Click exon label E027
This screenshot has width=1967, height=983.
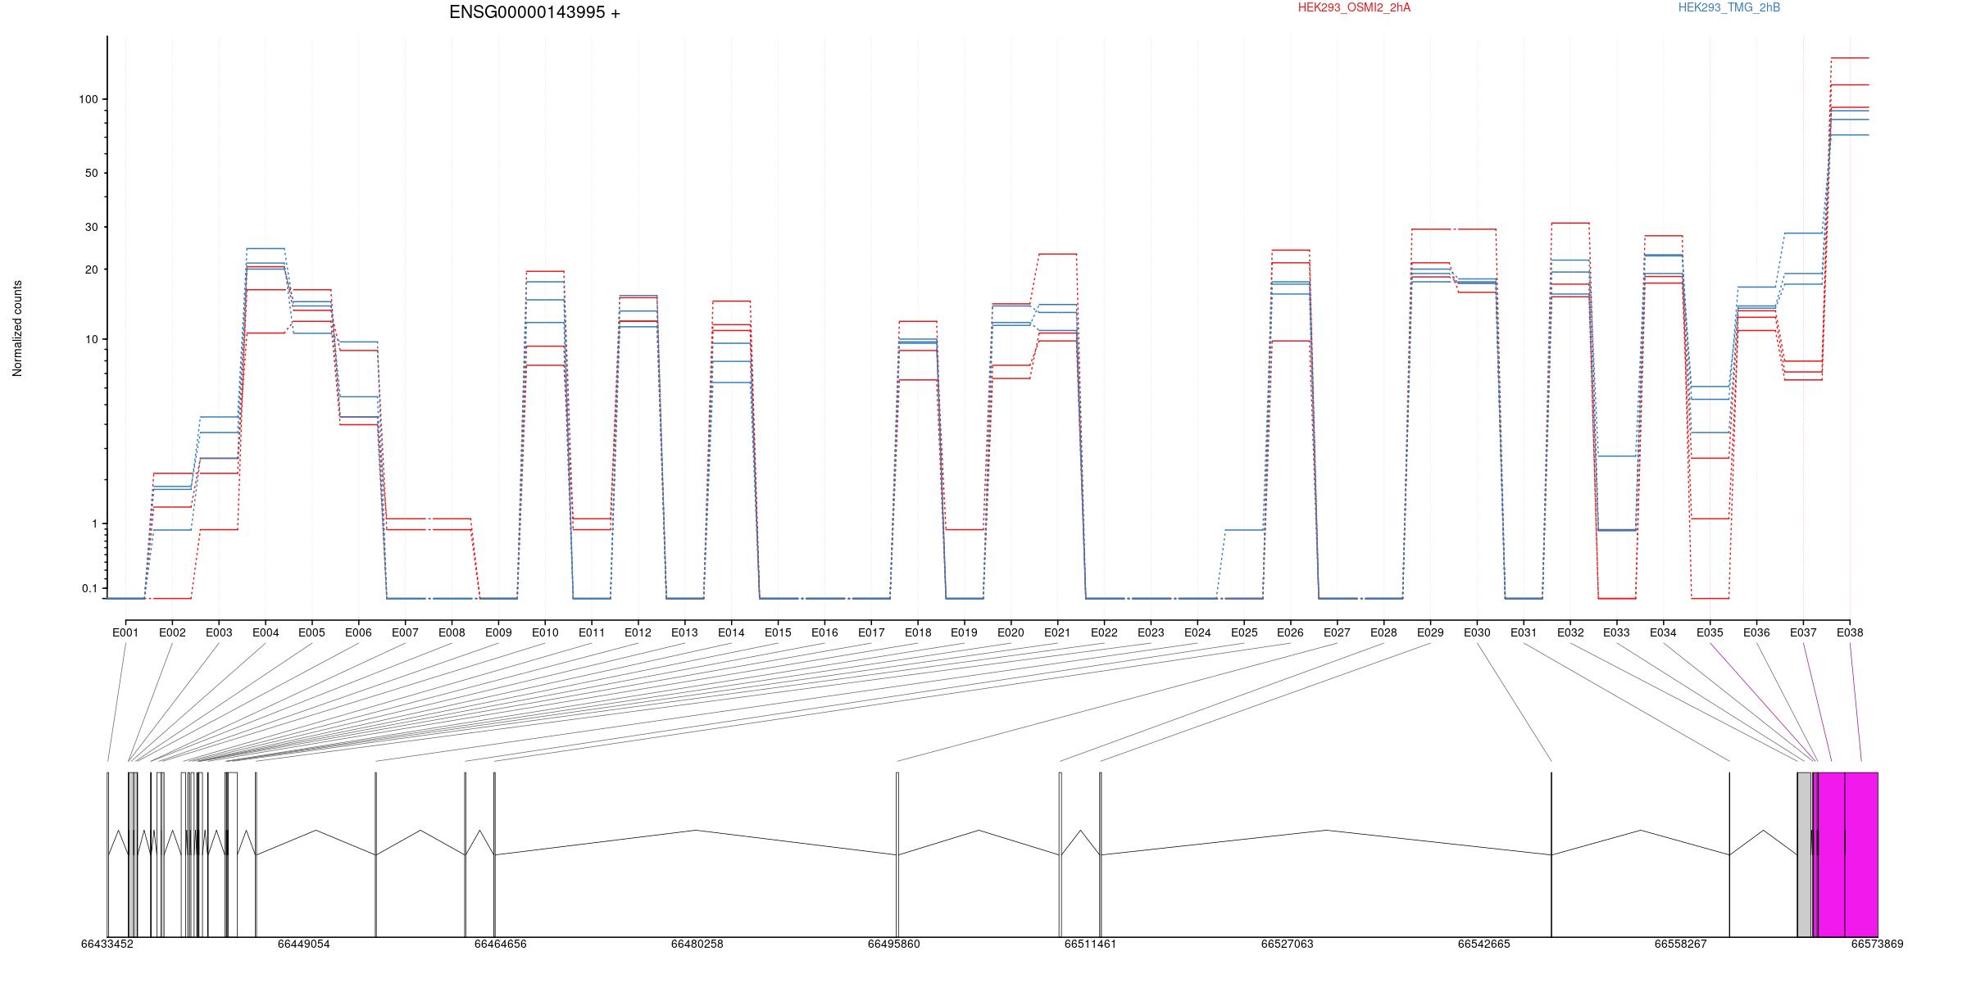tap(1337, 632)
